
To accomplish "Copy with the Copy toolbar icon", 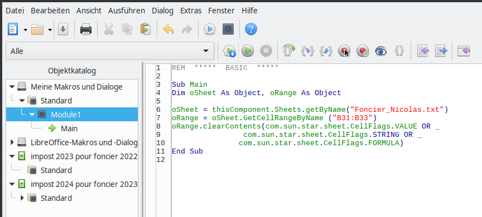I will click(127, 29).
